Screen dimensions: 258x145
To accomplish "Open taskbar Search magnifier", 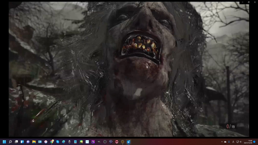I will pyautogui.click(x=10, y=142).
